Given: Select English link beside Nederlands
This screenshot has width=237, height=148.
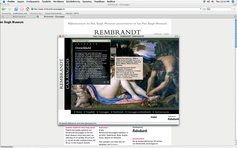Looking at the screenshot, I should (x=166, y=34).
